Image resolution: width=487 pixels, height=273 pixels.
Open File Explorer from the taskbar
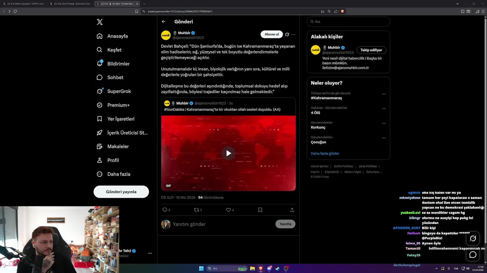coord(252,268)
